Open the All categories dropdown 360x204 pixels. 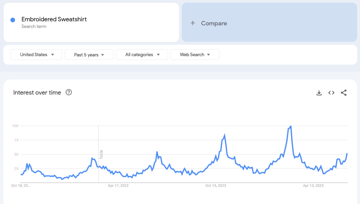click(142, 55)
